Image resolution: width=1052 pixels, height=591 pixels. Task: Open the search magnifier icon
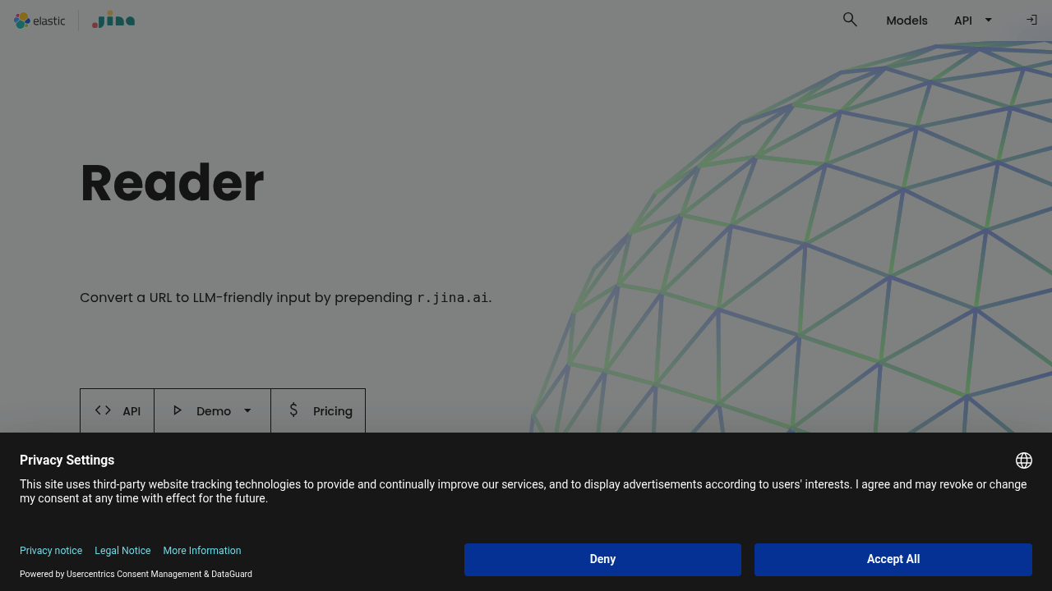(850, 20)
